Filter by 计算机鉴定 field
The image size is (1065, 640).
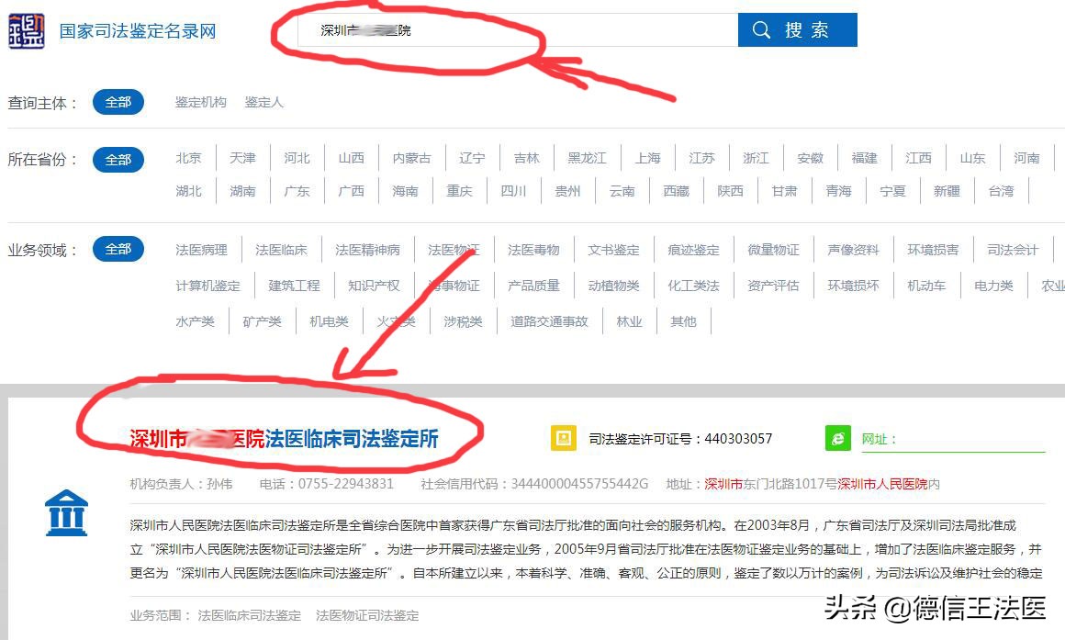pos(207,286)
